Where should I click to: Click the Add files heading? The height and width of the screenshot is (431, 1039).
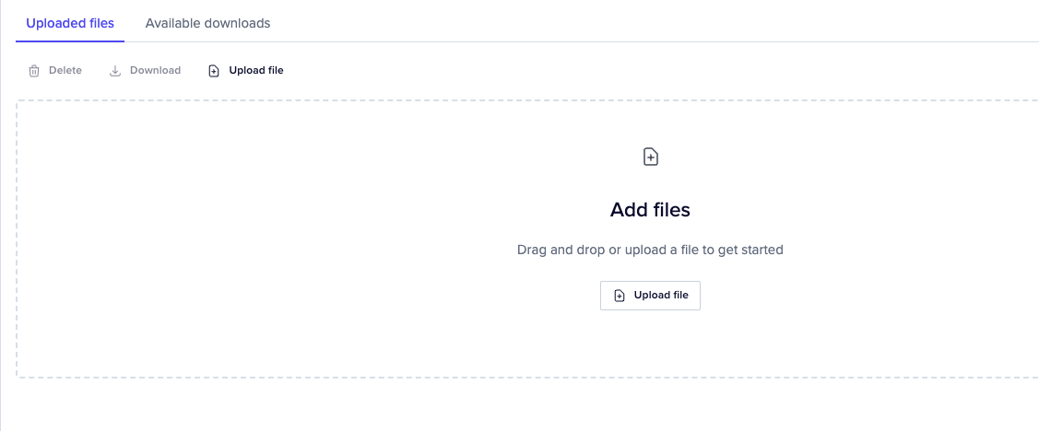click(x=650, y=210)
